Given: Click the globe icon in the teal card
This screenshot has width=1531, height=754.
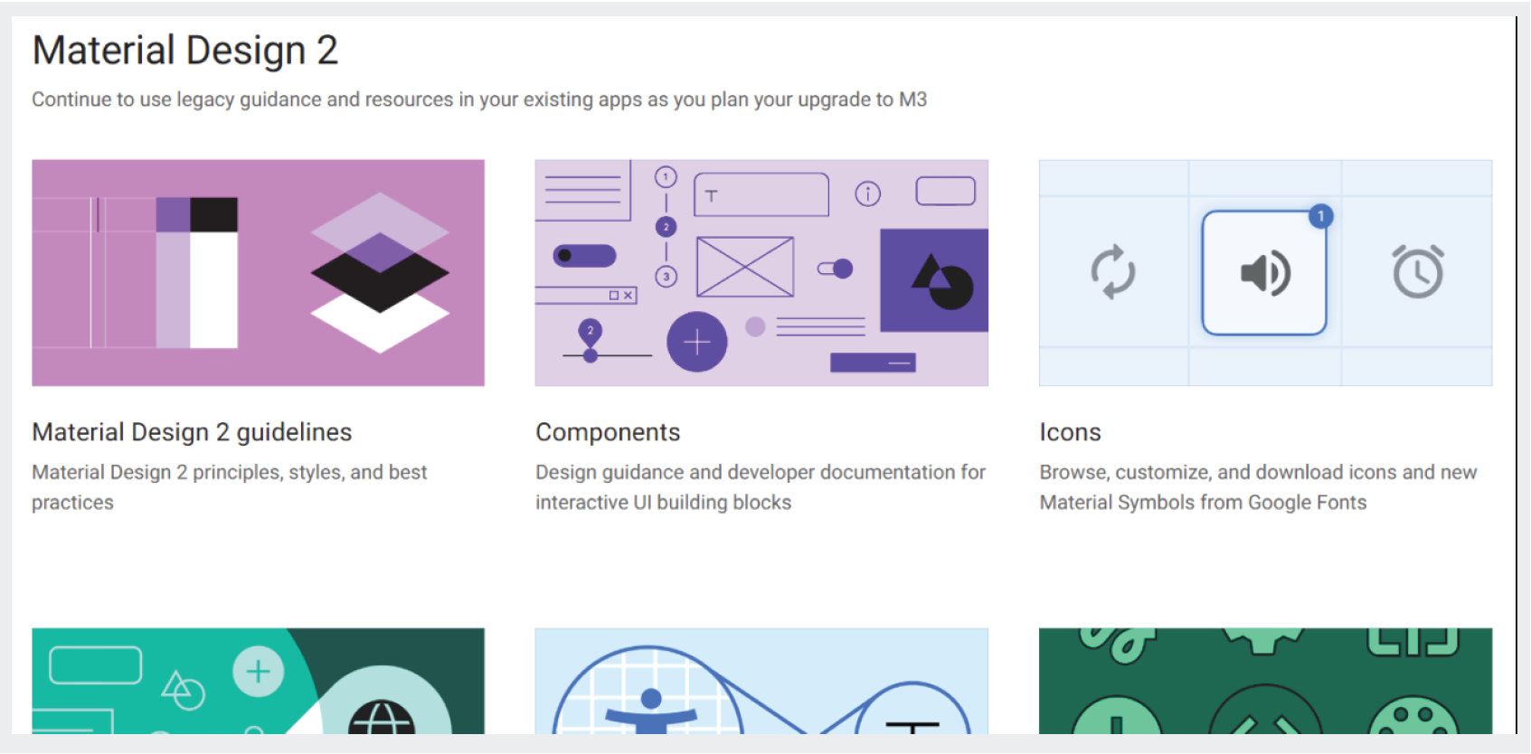Looking at the screenshot, I should tap(382, 718).
